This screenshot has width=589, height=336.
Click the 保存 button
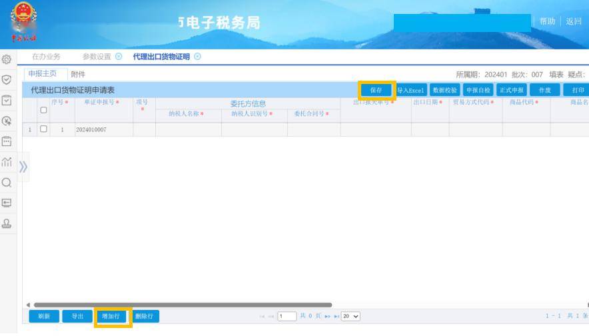pyautogui.click(x=376, y=90)
